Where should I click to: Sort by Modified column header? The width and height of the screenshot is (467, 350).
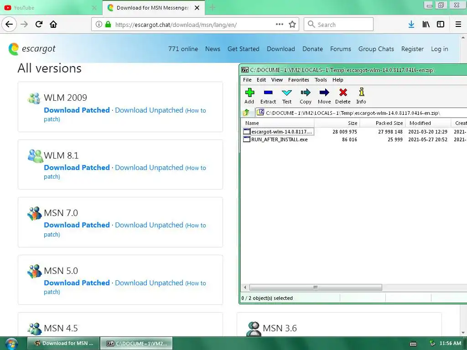tap(428, 123)
